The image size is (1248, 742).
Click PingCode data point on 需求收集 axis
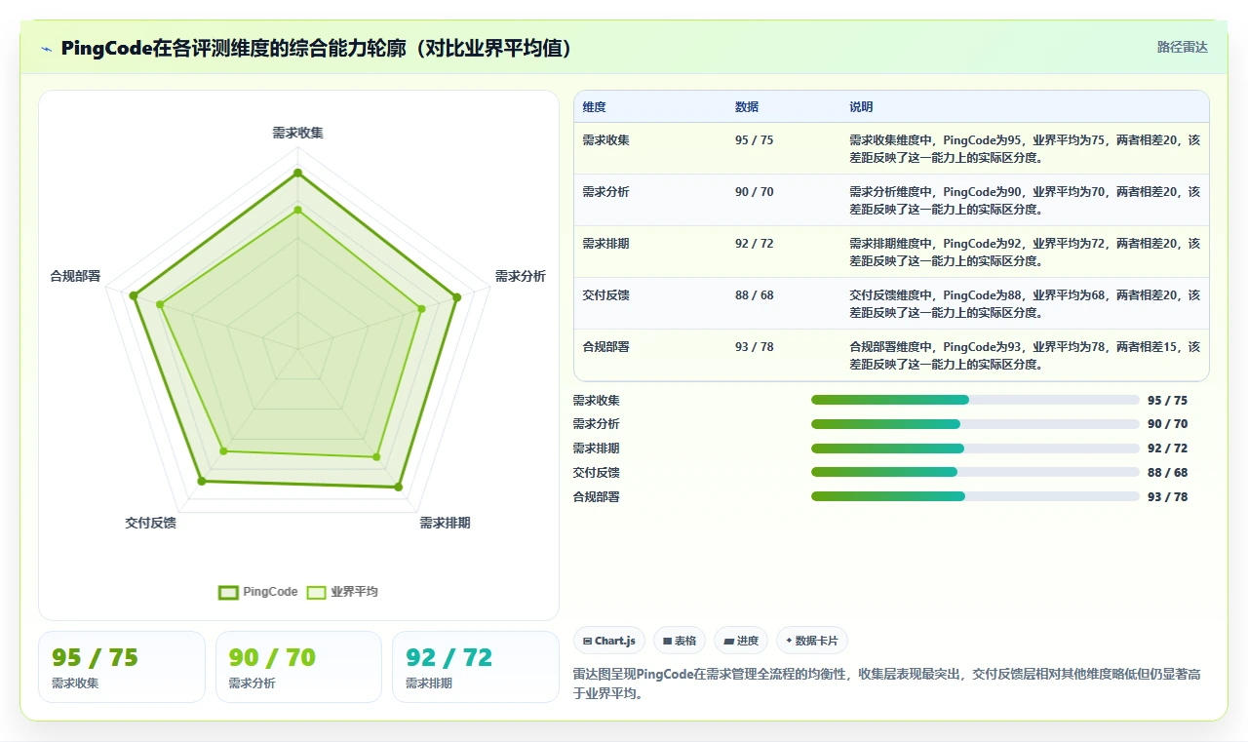(x=297, y=174)
